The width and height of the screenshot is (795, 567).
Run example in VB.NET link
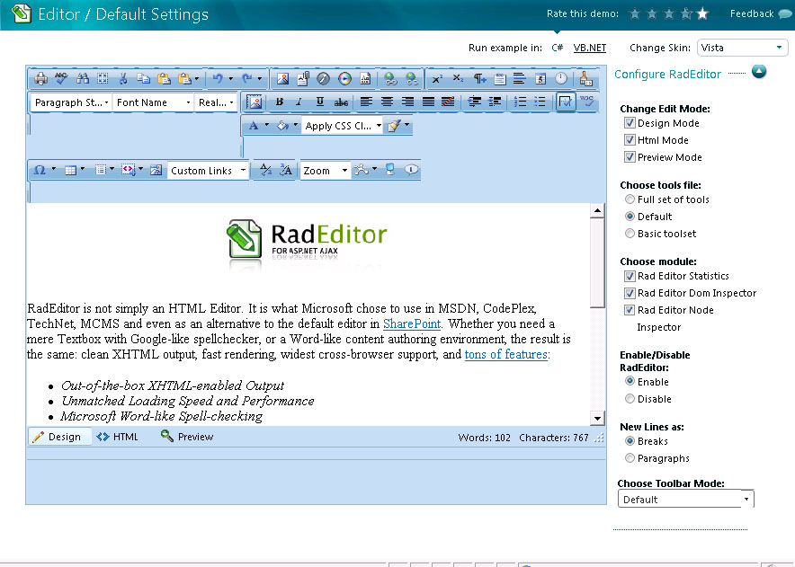pos(590,48)
